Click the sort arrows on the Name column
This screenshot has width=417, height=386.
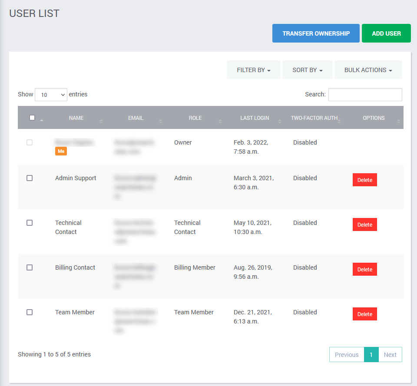(x=101, y=121)
